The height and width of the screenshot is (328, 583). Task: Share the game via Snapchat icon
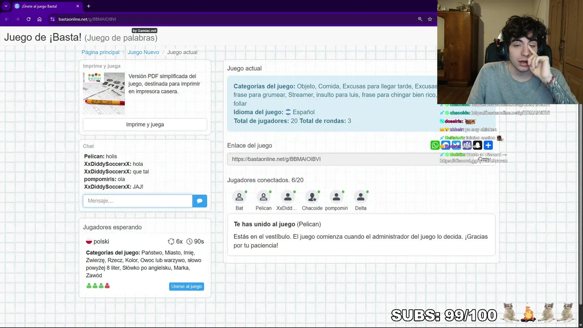477,145
